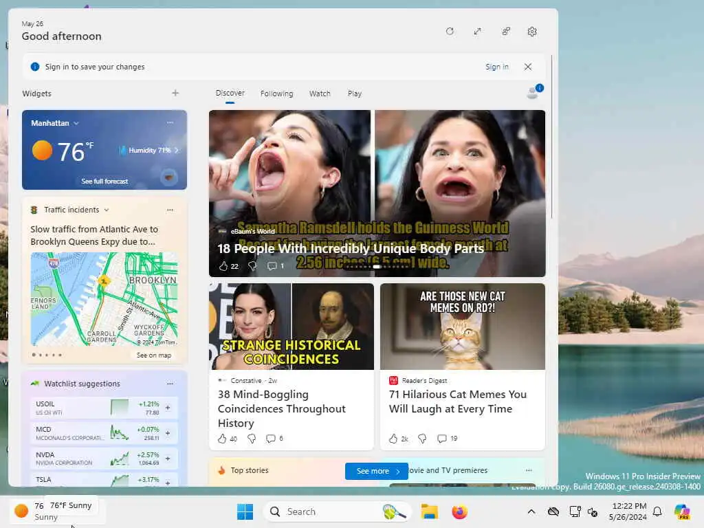Viewport: 704px width, 528px height.
Task: Open 71 Hilarious Cat Memes article
Action: point(458,401)
